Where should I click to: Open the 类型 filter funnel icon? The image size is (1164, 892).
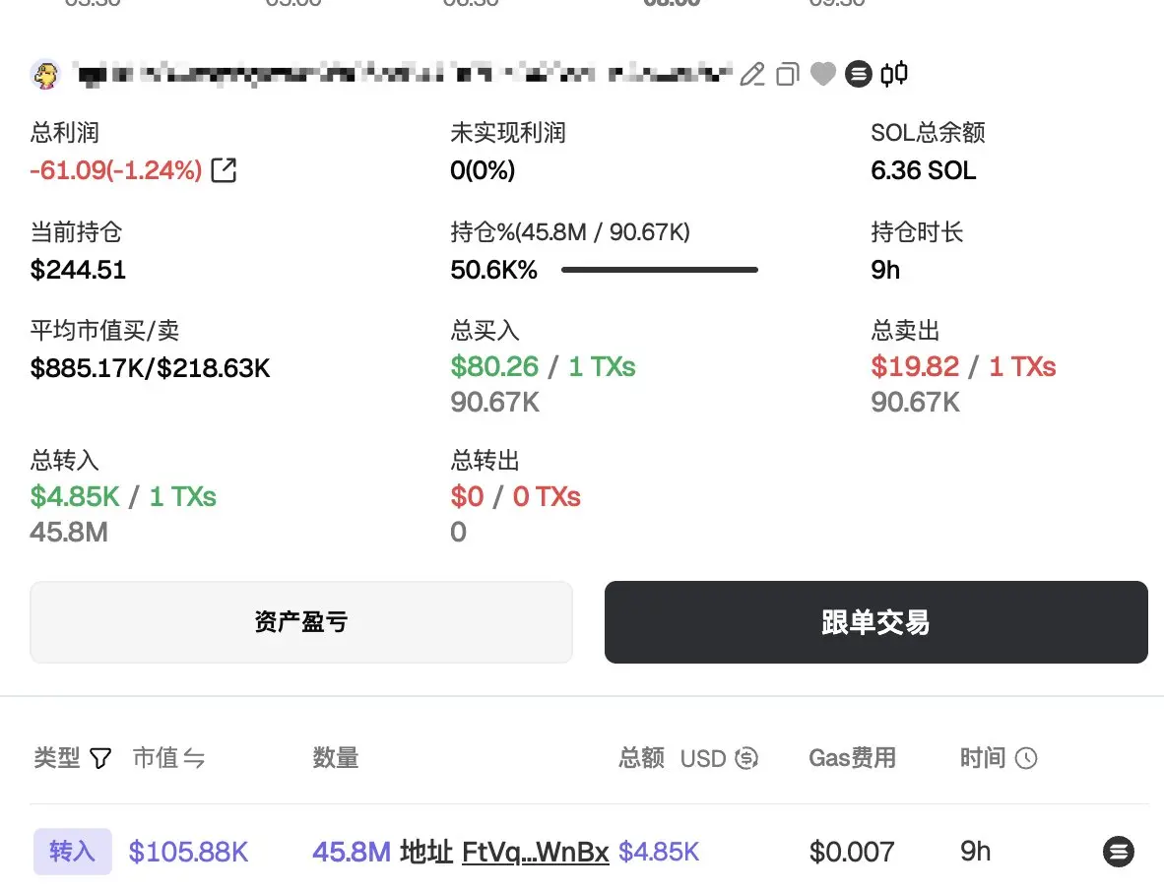[x=100, y=758]
